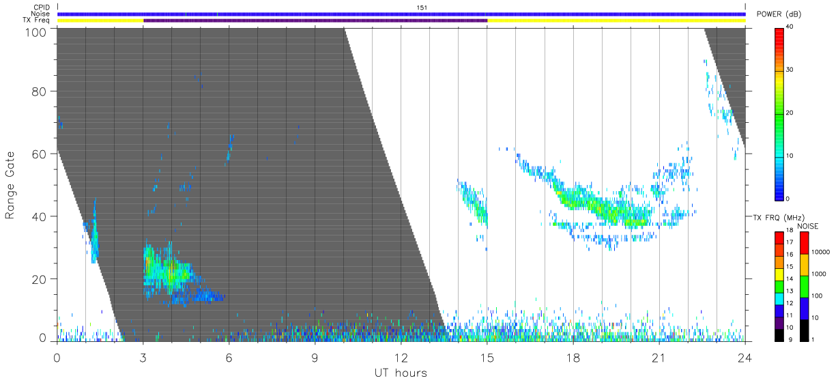This screenshot has width=838, height=387.
Task: Click the purple section of TX Freq strip
Action: click(x=315, y=20)
